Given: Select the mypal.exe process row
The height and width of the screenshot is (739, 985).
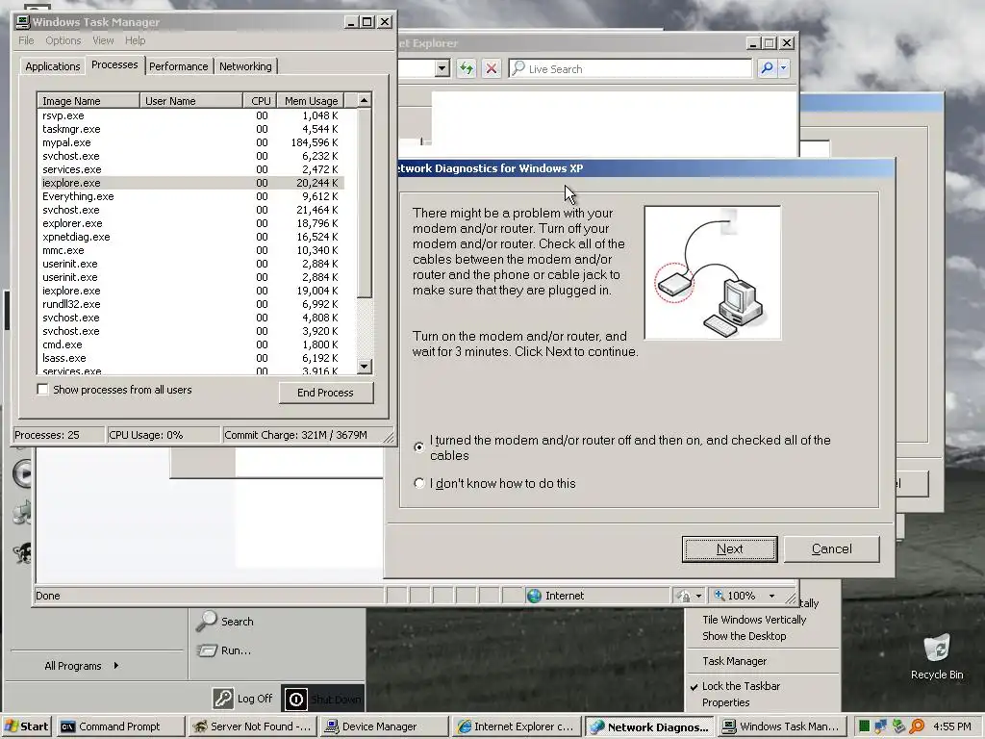Looking at the screenshot, I should [x=191, y=142].
